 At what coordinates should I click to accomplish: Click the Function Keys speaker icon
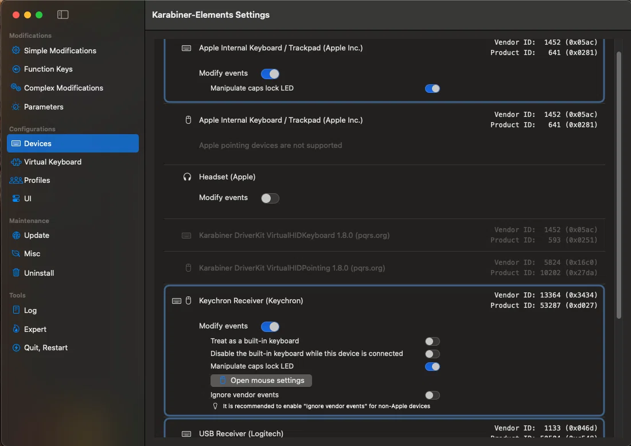pyautogui.click(x=15, y=69)
